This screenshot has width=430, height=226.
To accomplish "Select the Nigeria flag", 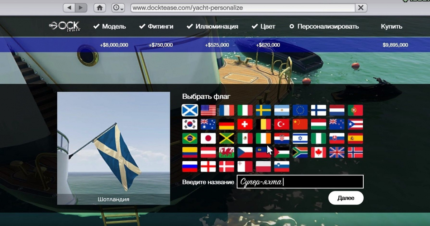I will point(319,138).
